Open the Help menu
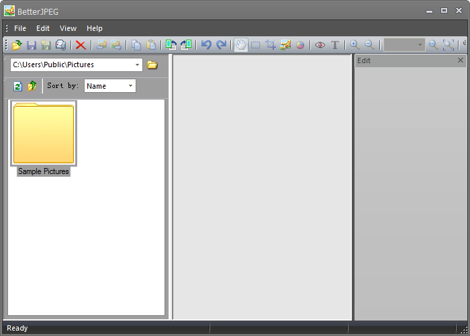 pyautogui.click(x=95, y=28)
